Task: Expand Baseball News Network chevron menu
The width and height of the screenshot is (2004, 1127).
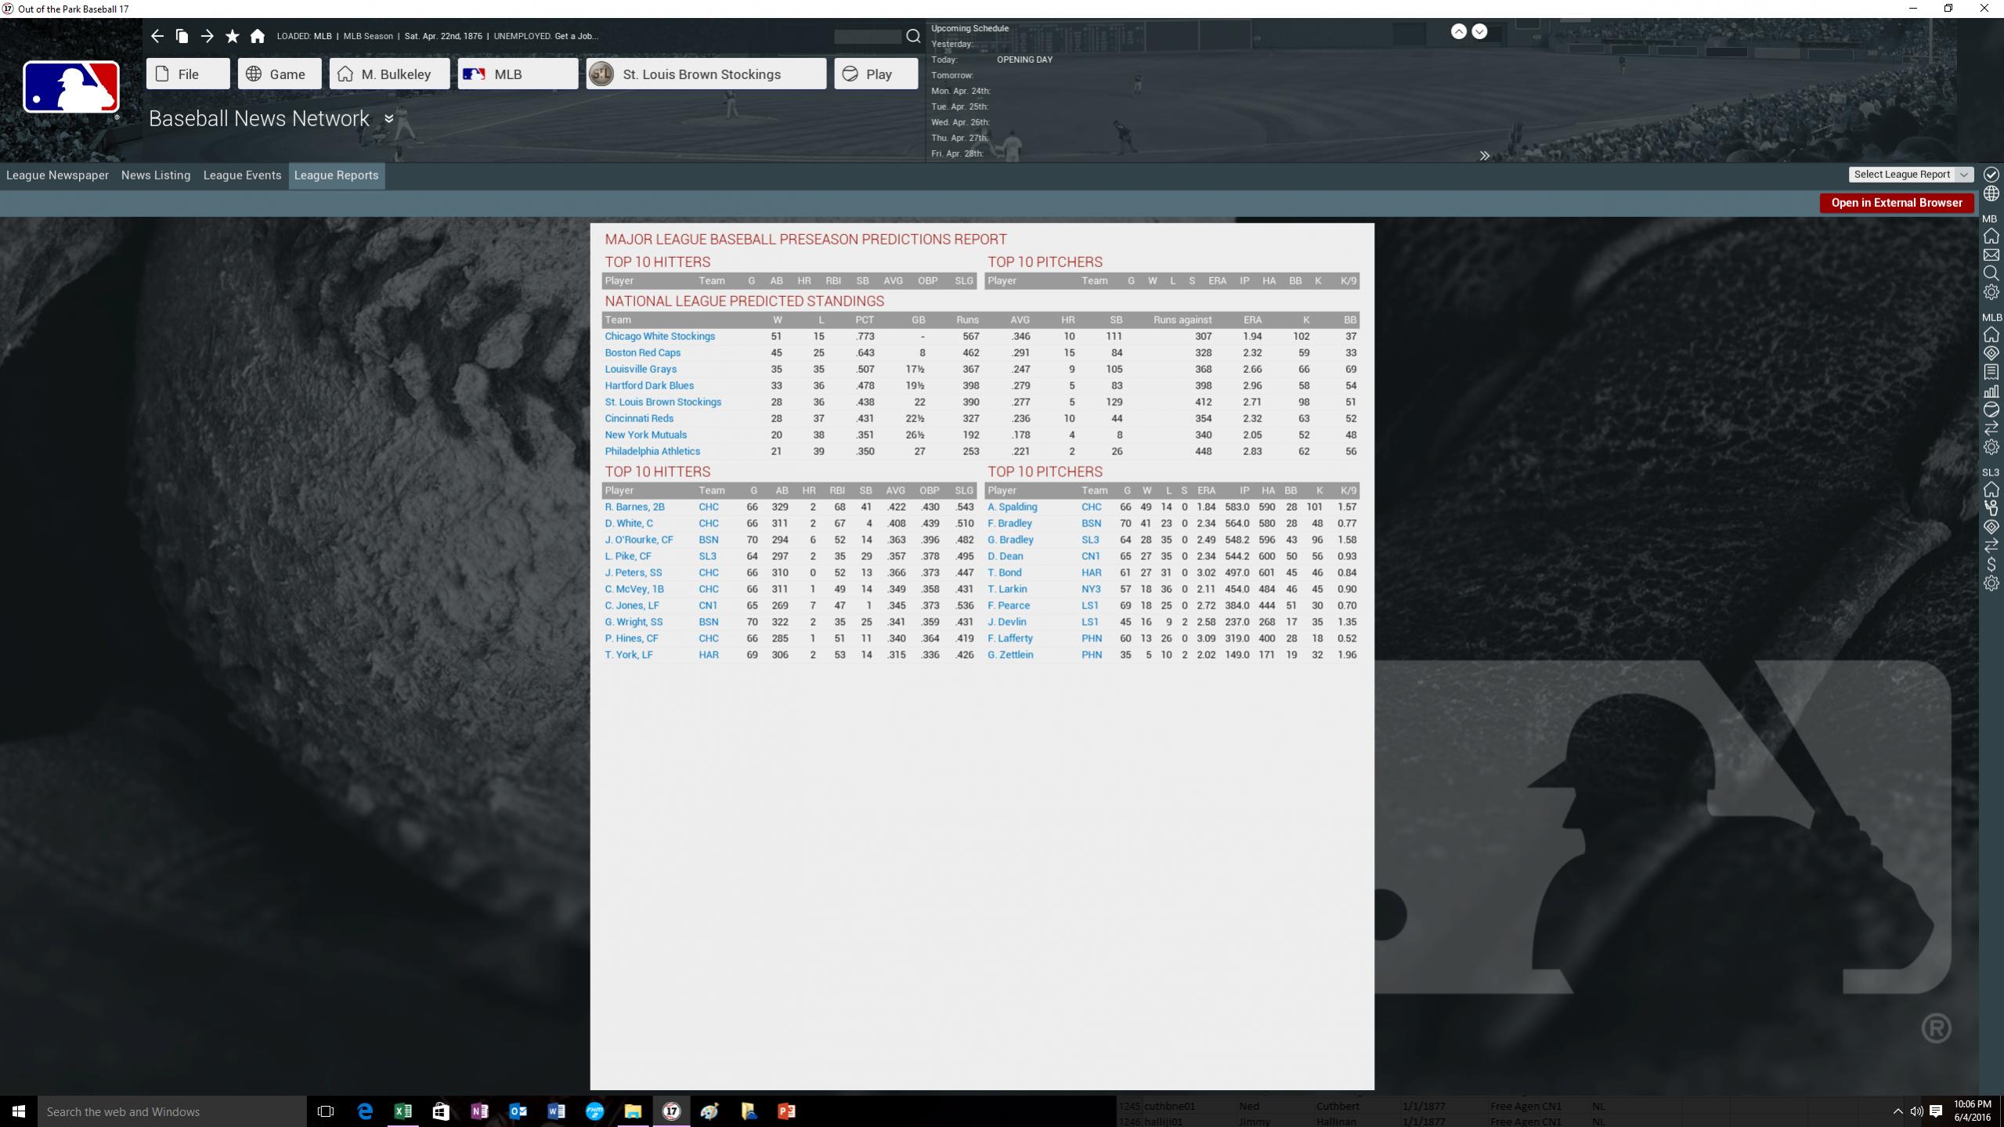Action: point(388,119)
